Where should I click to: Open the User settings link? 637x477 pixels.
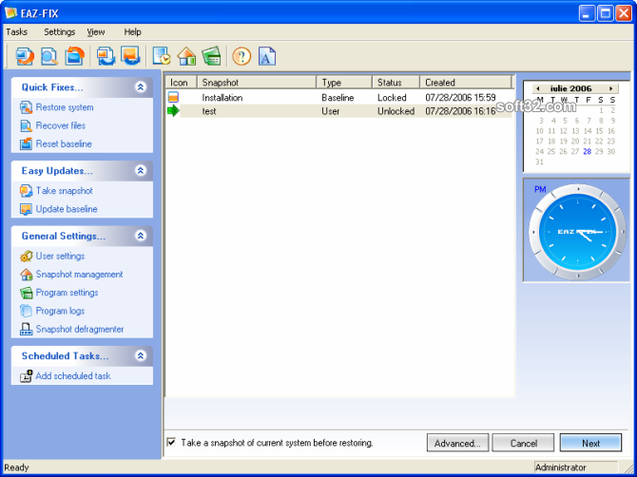coord(60,257)
